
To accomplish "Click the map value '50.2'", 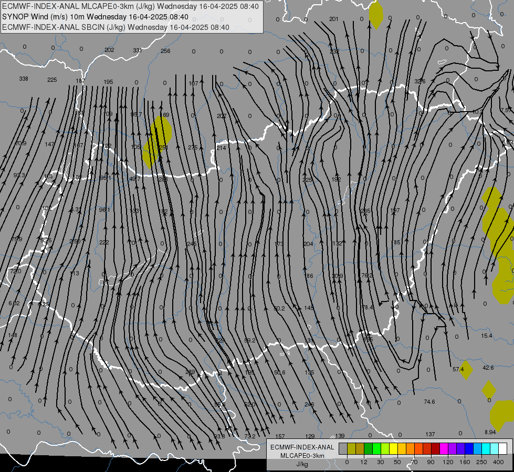I will tap(279, 308).
